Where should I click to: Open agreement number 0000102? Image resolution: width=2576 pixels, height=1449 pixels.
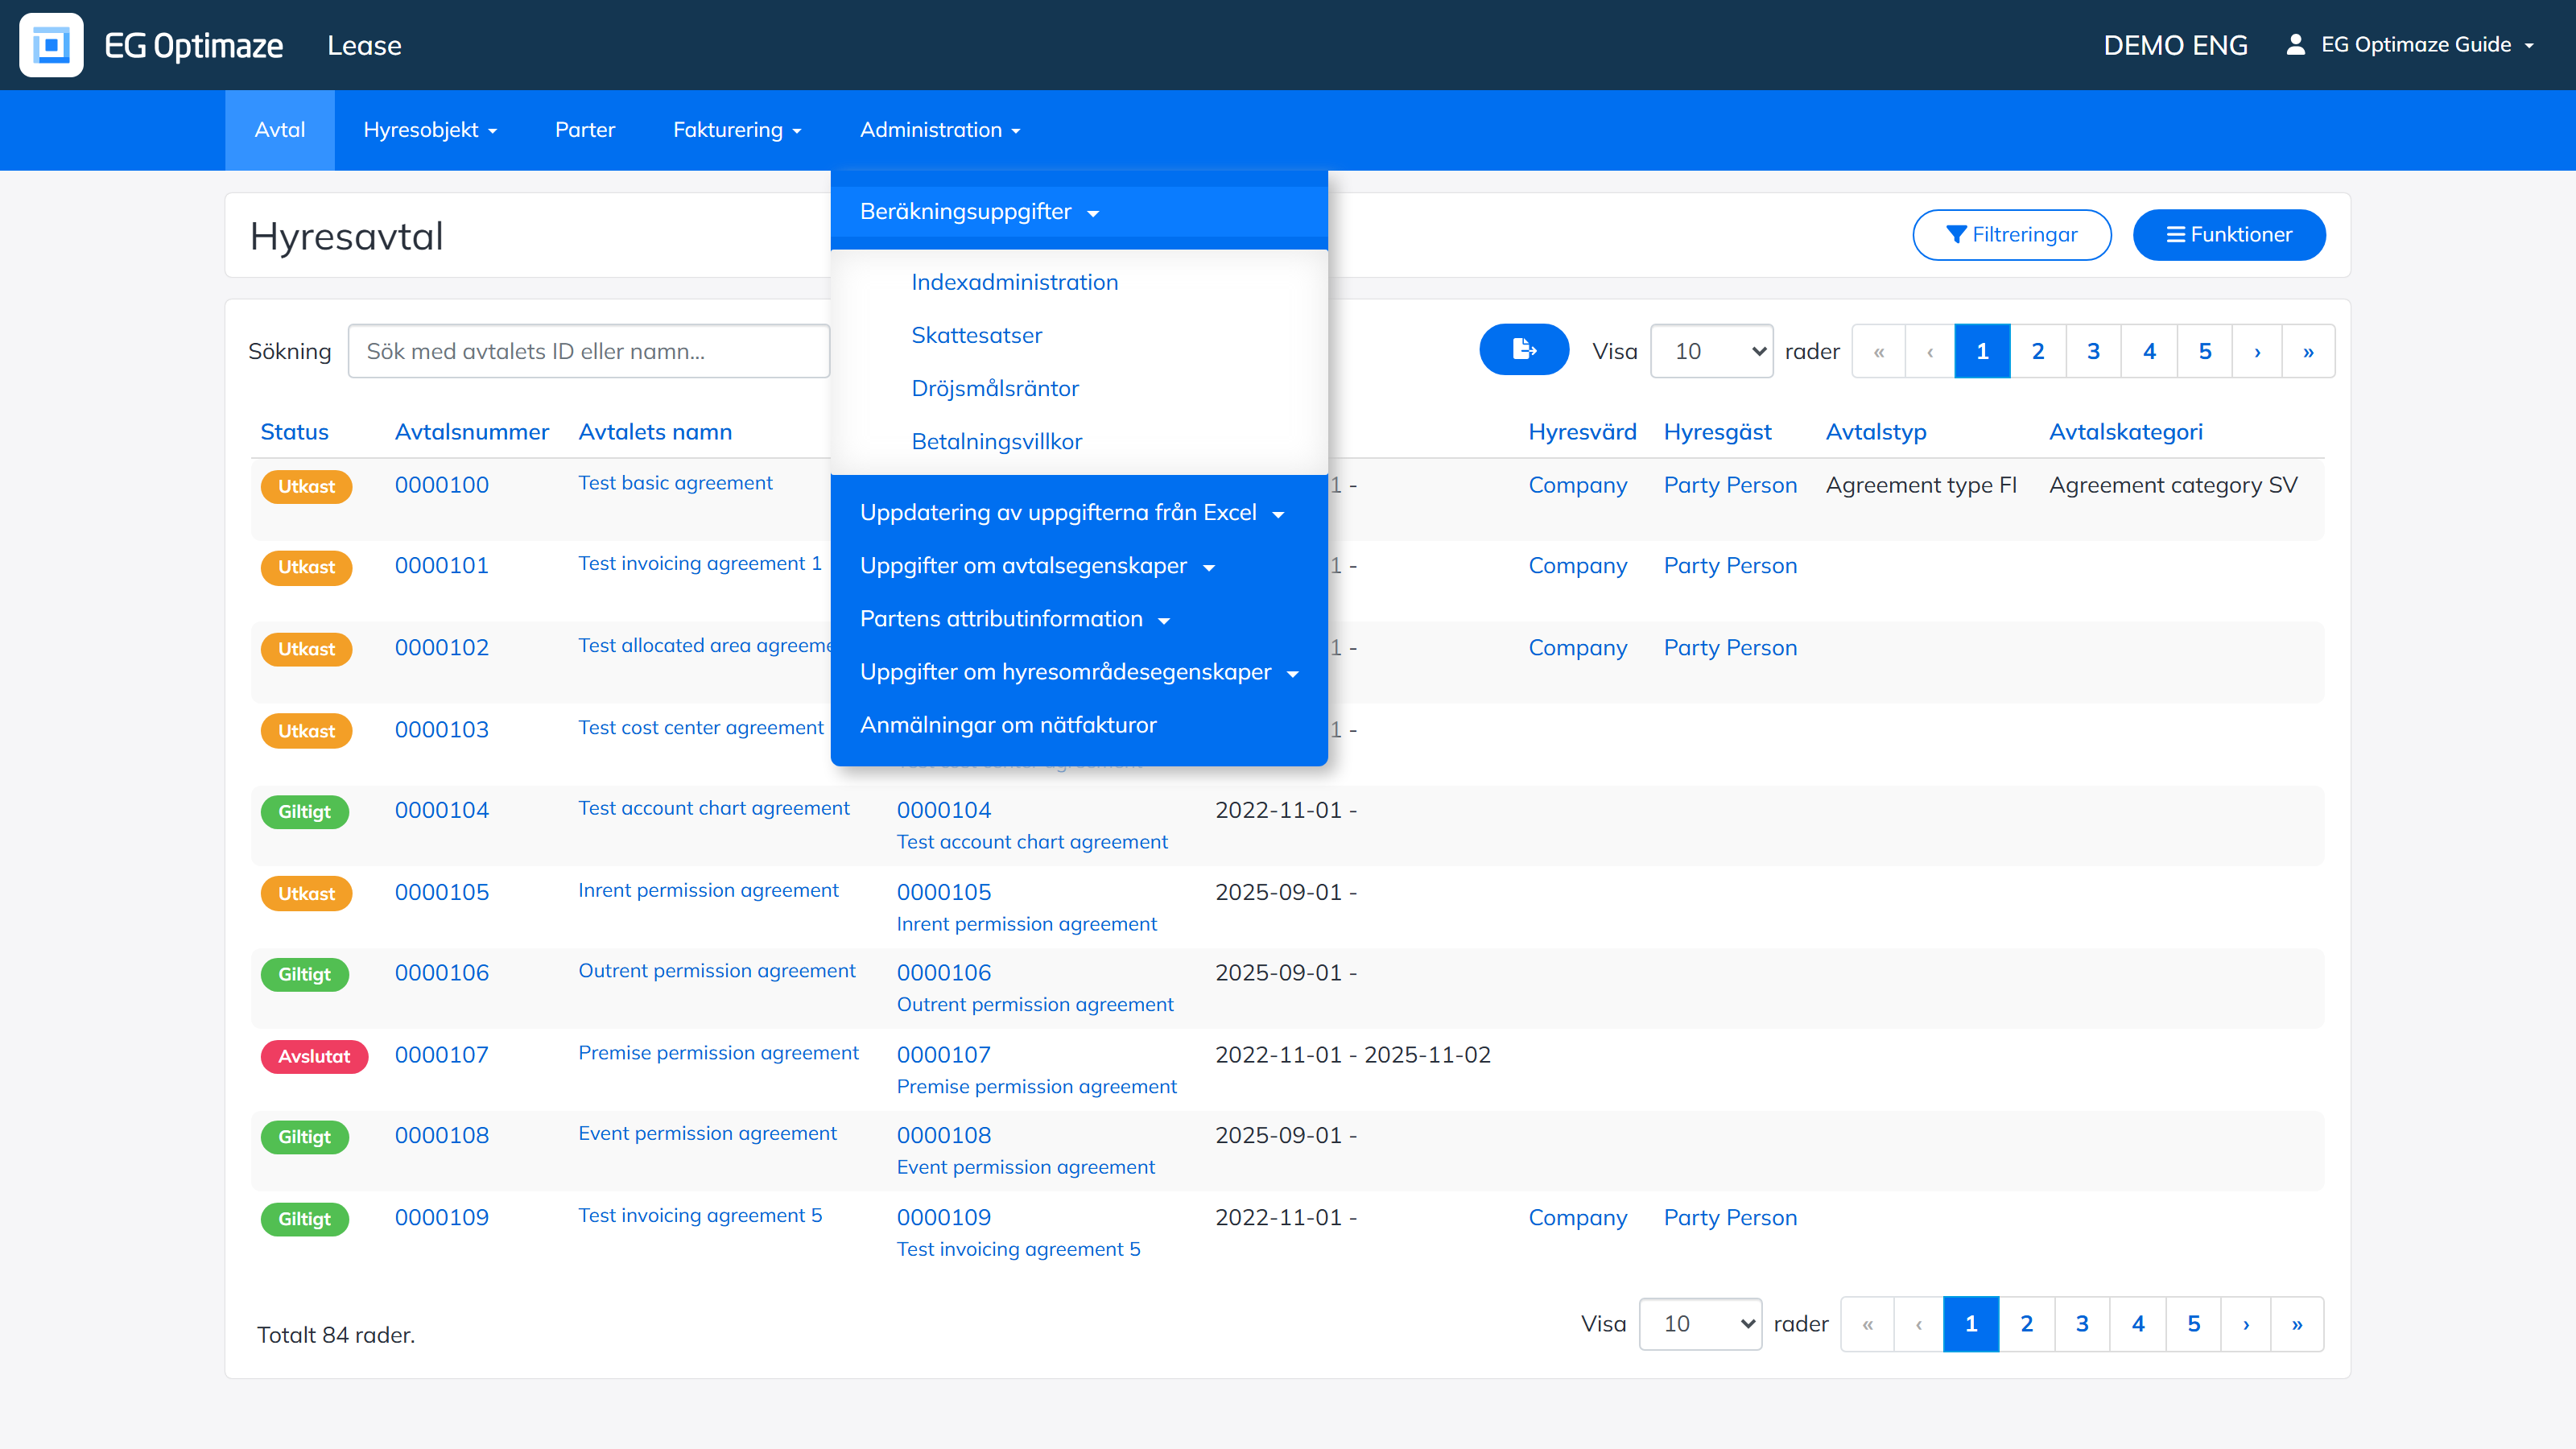(442, 648)
